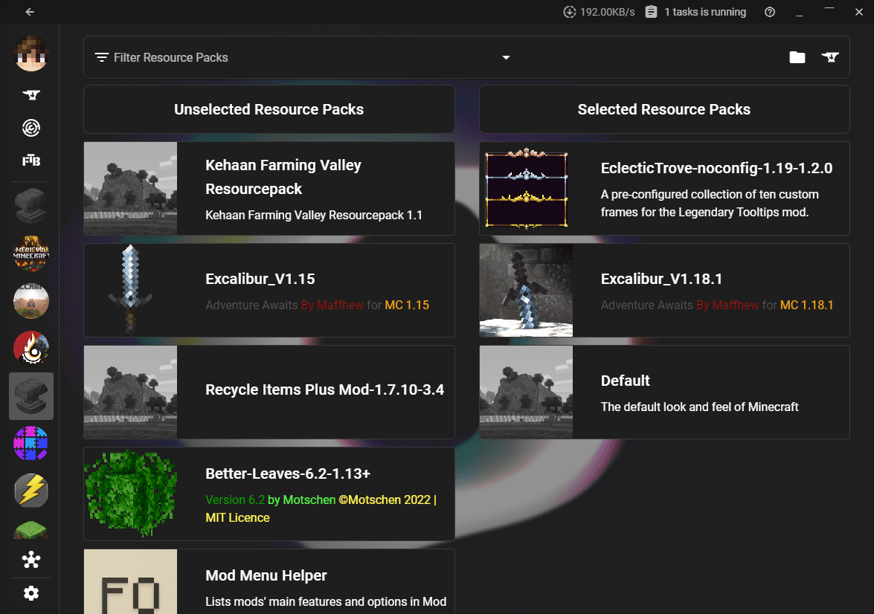Open the colorful puzzle instance icon
874x614 pixels.
(x=31, y=444)
